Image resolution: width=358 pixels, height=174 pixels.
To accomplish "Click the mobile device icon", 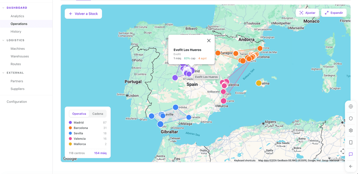I will point(351,142).
